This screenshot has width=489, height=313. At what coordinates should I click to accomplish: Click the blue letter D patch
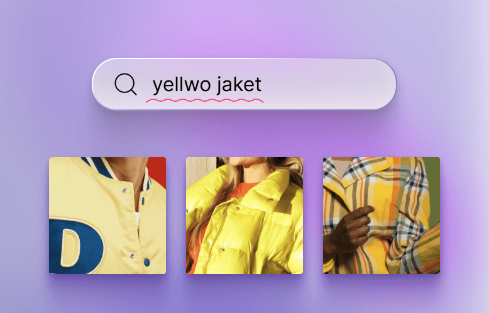76,246
